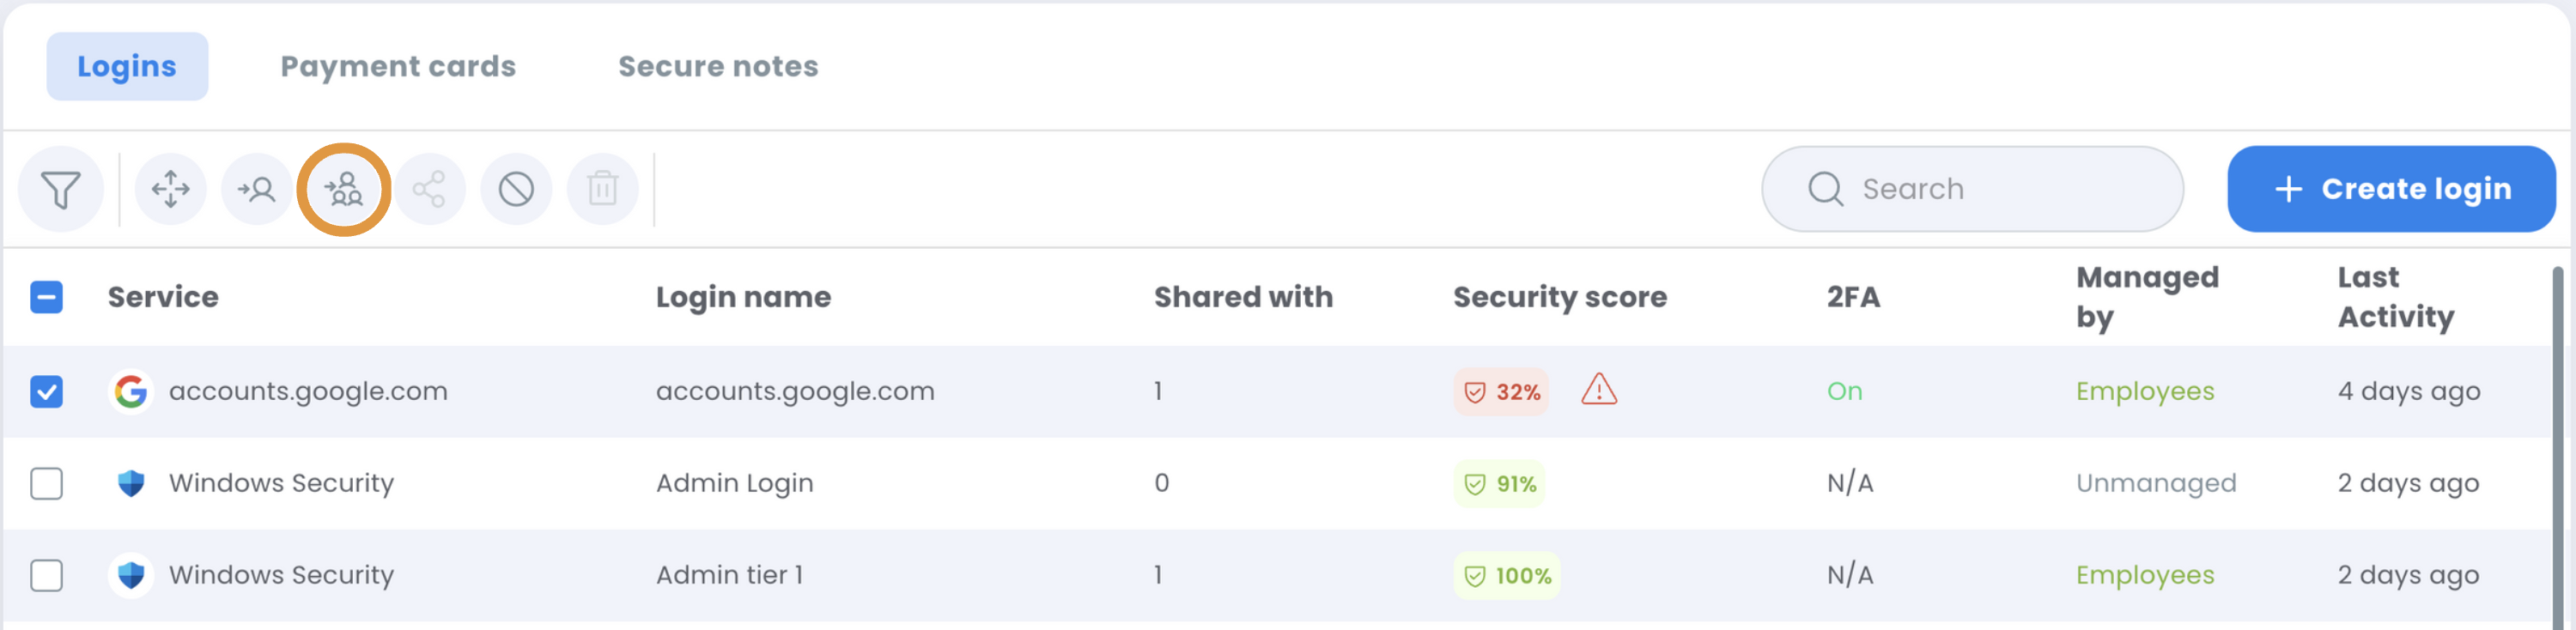Click the Create login button
This screenshot has width=2576, height=630.
[x=2391, y=189]
